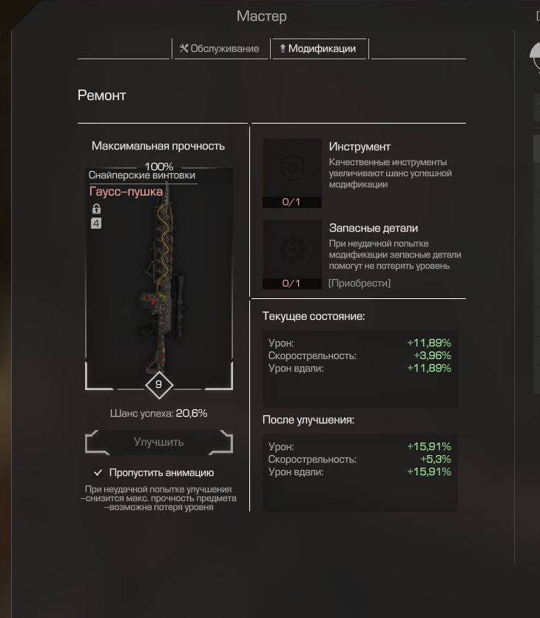Image resolution: width=540 pixels, height=618 pixels.
Task: Click the wrench icon beside Обслуживание
Action: (183, 49)
